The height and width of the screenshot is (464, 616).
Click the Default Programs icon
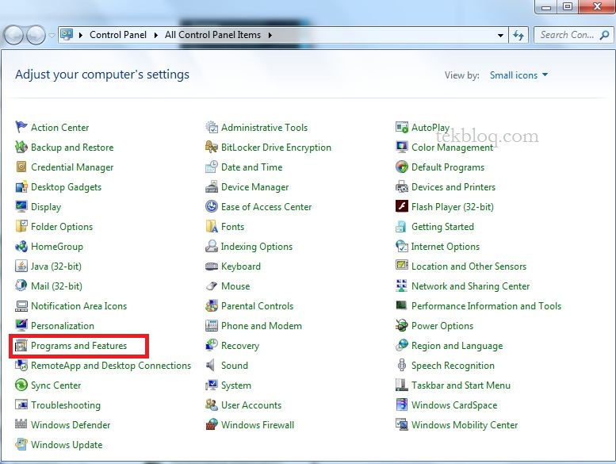(401, 167)
